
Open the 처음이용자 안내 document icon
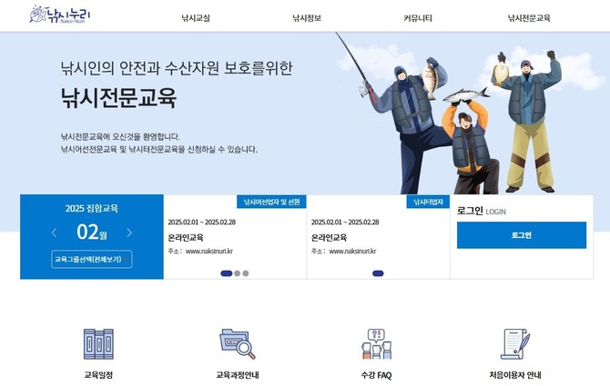[515, 343]
